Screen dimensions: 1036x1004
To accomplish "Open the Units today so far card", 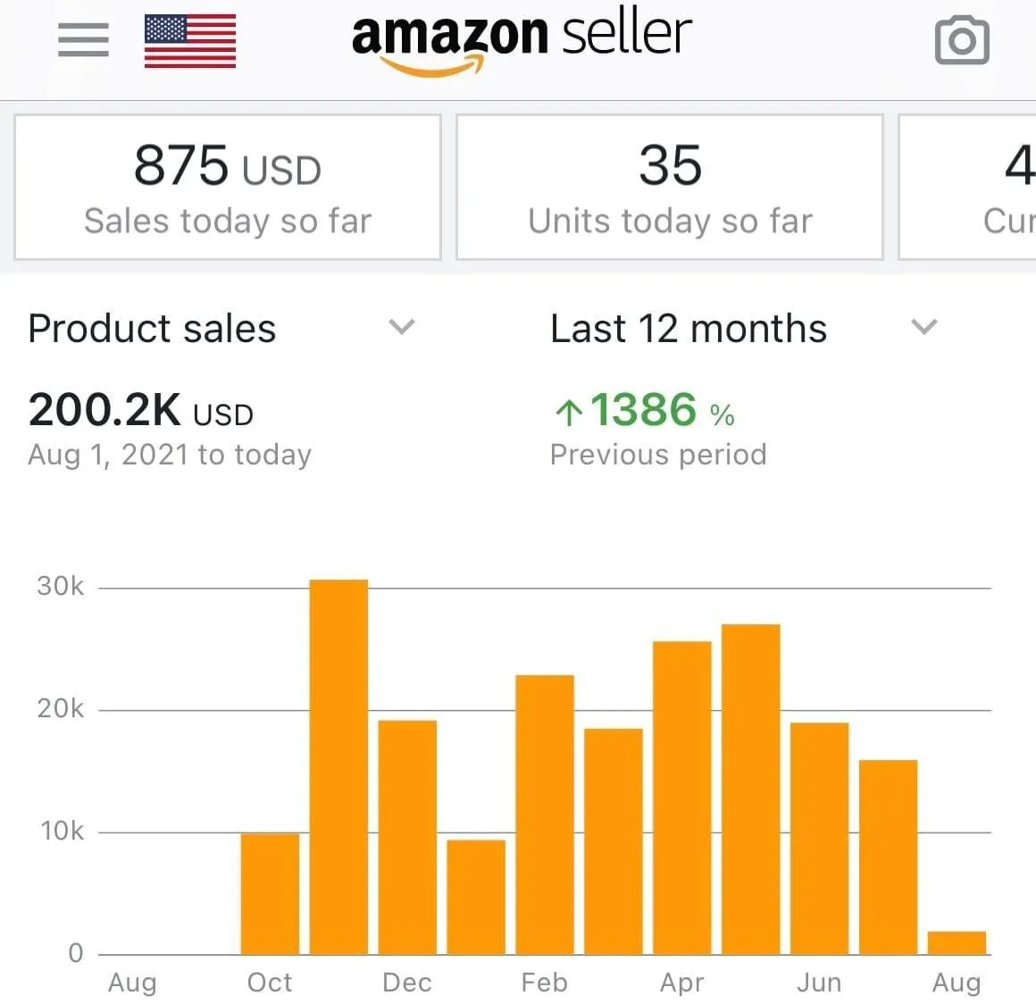I will pos(670,188).
